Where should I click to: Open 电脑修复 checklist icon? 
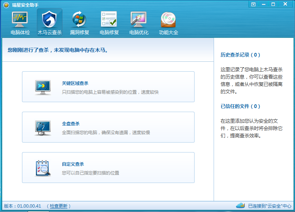pyautogui.click(x=109, y=19)
